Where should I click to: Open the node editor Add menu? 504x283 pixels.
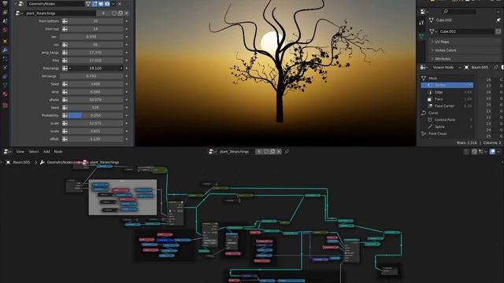(x=46, y=152)
